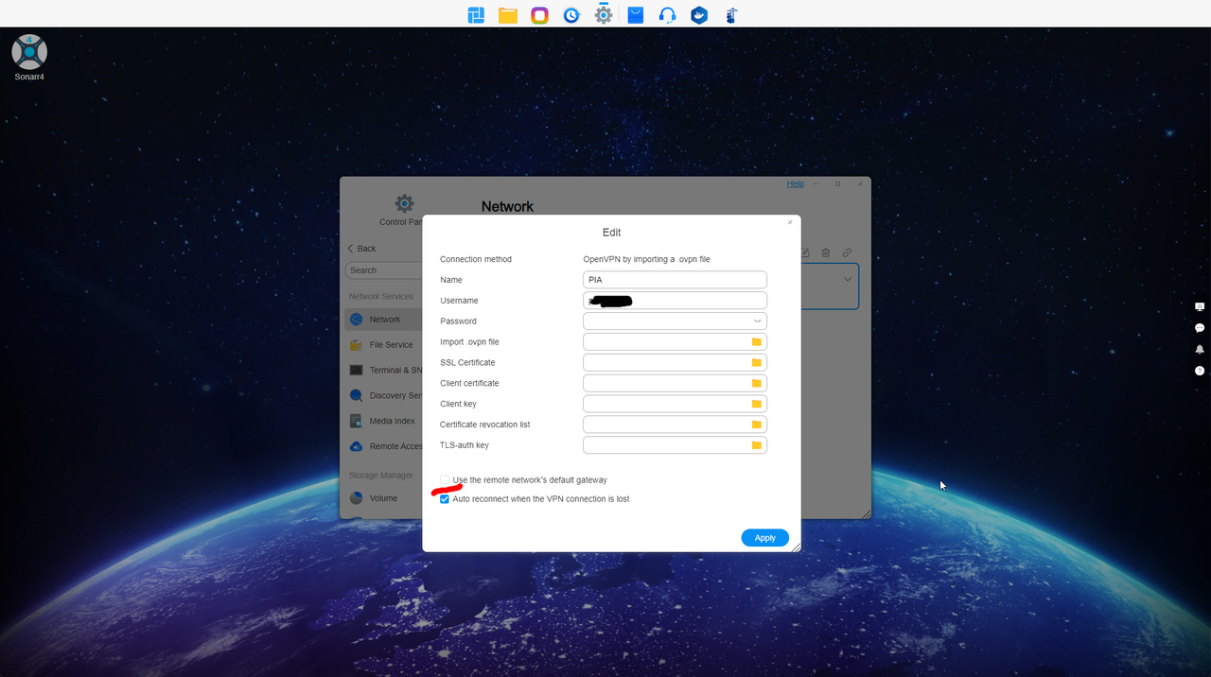This screenshot has width=1211, height=677.
Task: Click the TLS-auth key input field
Action: click(675, 445)
